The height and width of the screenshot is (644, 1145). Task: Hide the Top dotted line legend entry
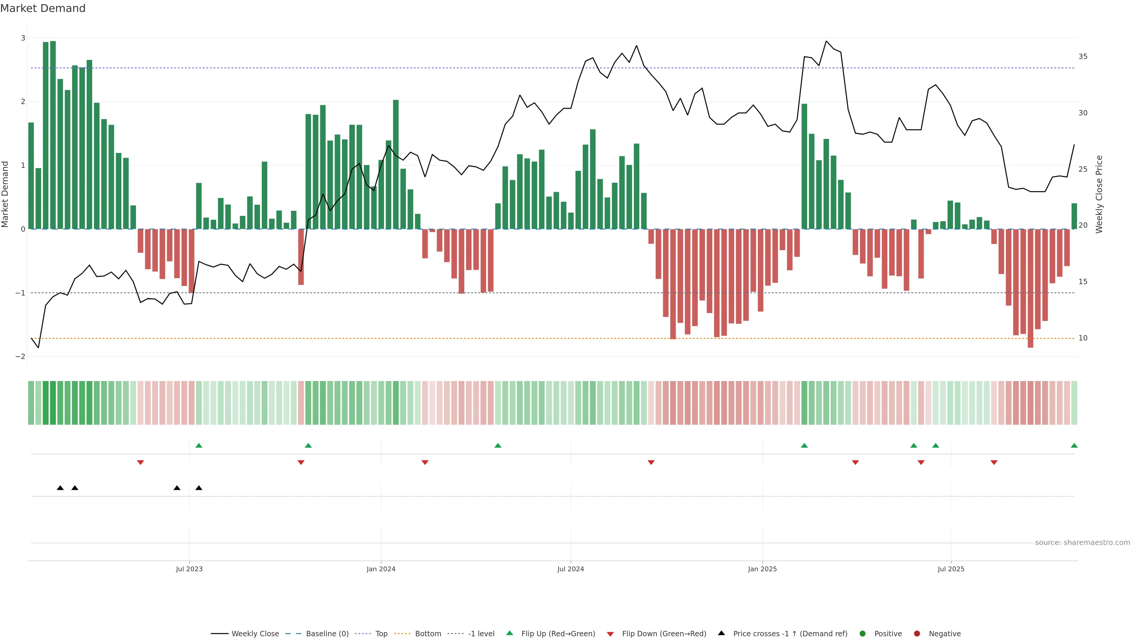click(381, 633)
